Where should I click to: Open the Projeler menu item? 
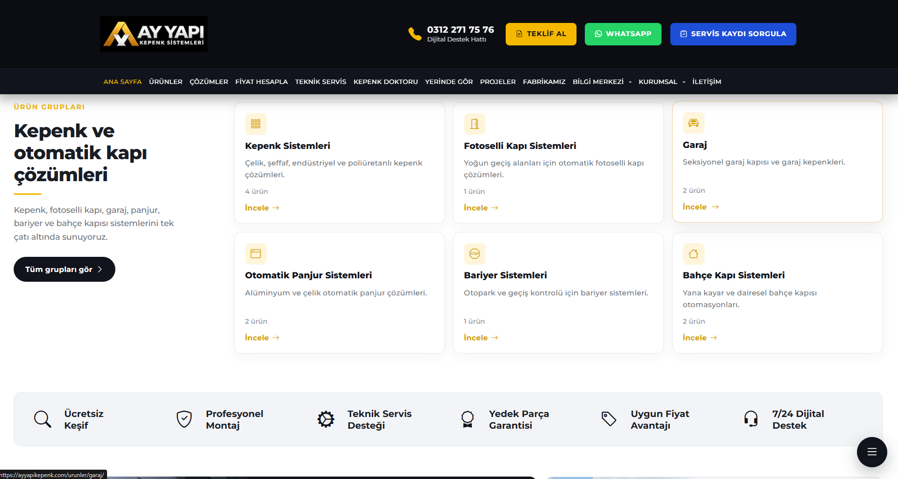click(498, 82)
